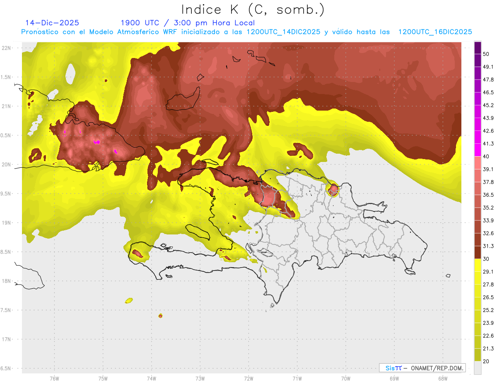Click the '32.6' color scale value
The image size is (497, 384).
pos(488,233)
